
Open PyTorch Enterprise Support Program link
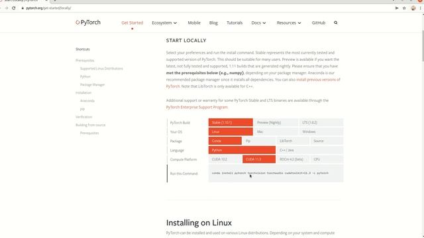[x=197, y=107]
